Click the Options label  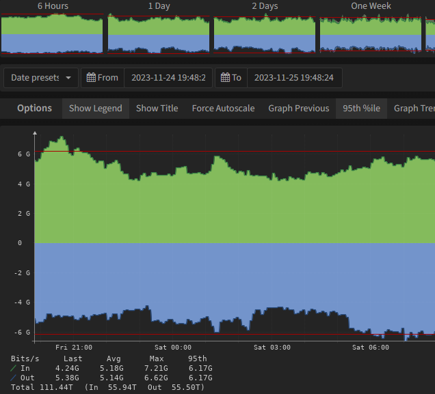point(34,108)
